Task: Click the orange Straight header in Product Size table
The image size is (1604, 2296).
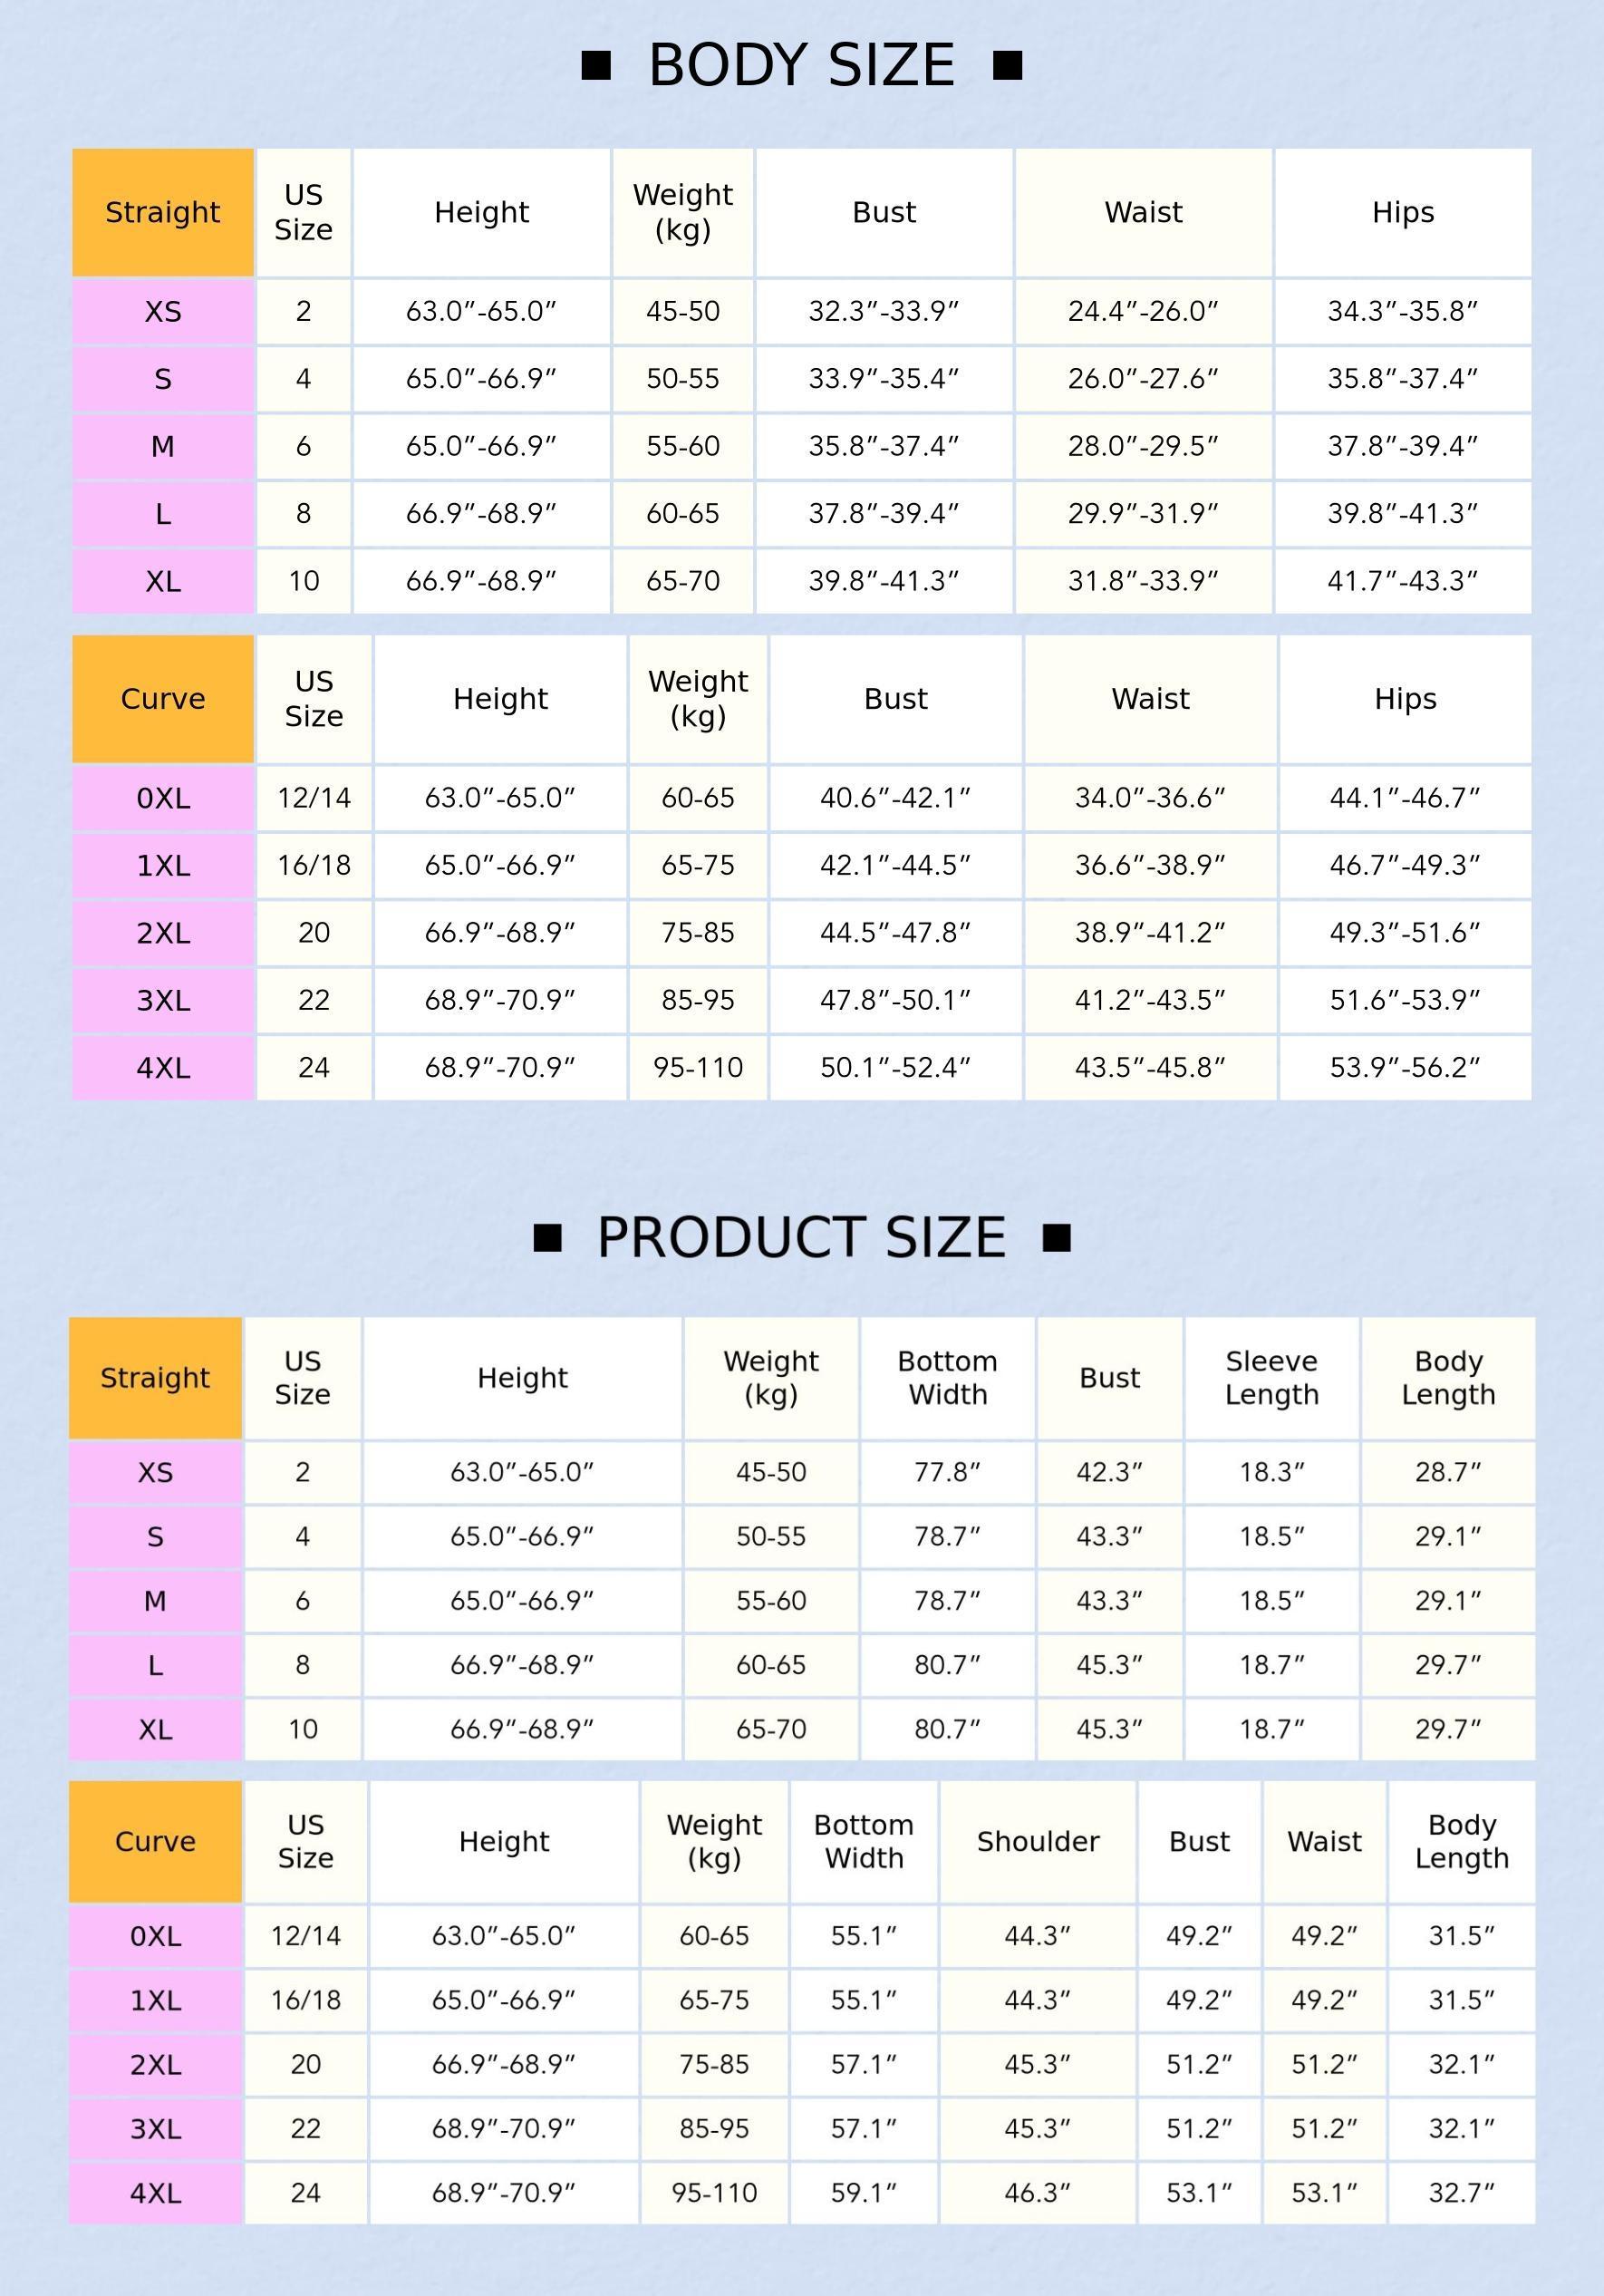Action: pyautogui.click(x=155, y=1378)
